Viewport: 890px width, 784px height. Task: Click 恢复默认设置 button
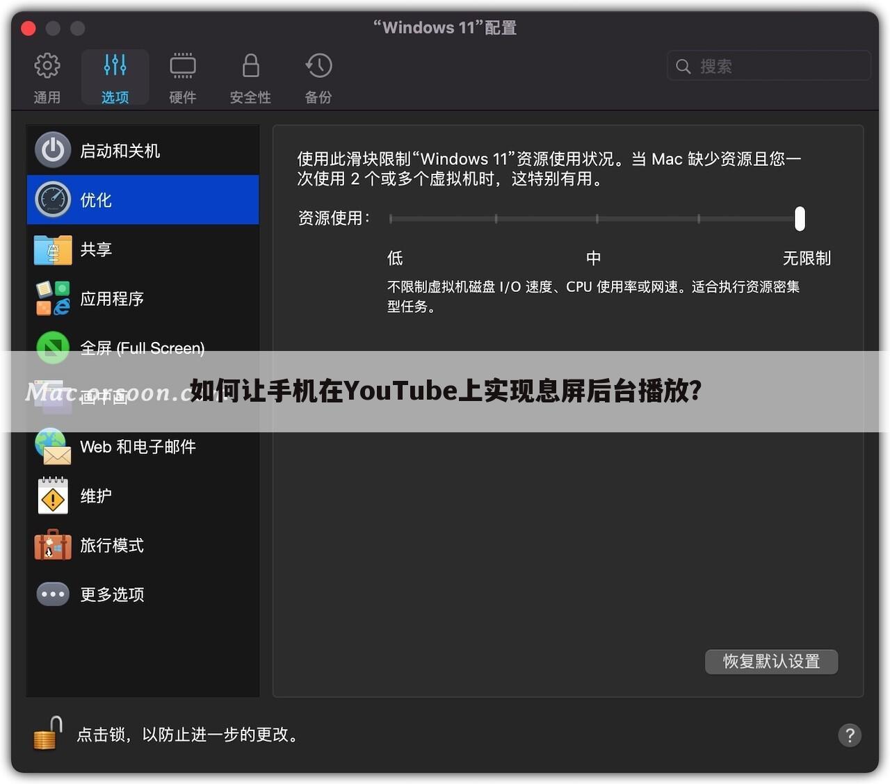771,661
